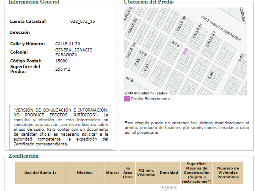
Task: Select the address CALLE 41 30
Action: tap(67, 44)
